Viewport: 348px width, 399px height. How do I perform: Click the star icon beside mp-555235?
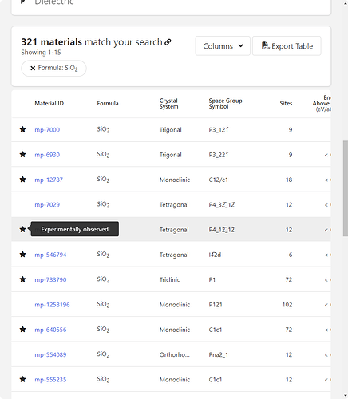[x=23, y=380]
